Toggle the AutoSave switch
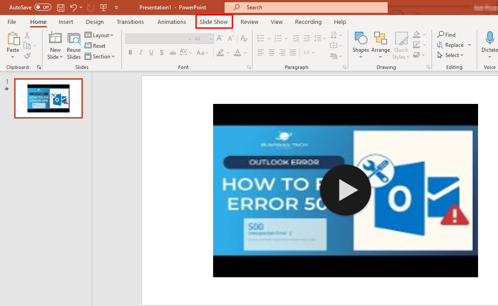Image resolution: width=498 pixels, height=306 pixels. point(43,7)
